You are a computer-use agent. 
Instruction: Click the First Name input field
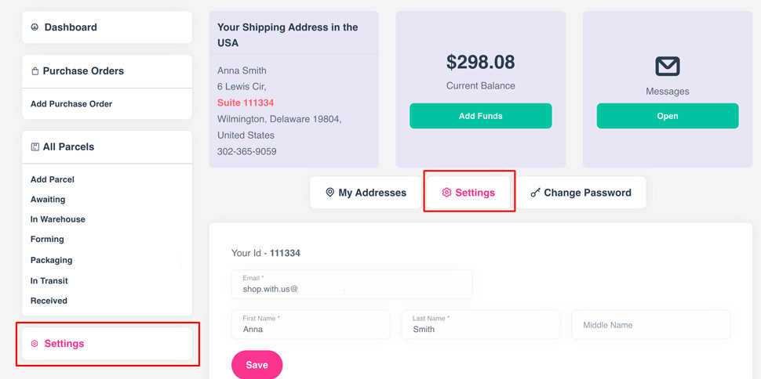(x=311, y=325)
